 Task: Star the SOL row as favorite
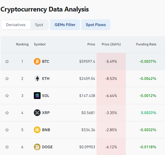(7, 96)
